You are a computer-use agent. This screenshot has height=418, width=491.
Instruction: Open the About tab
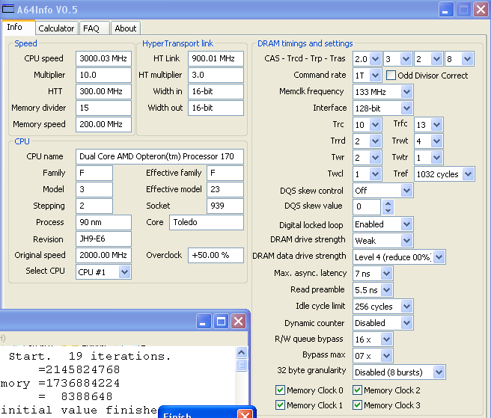(125, 28)
